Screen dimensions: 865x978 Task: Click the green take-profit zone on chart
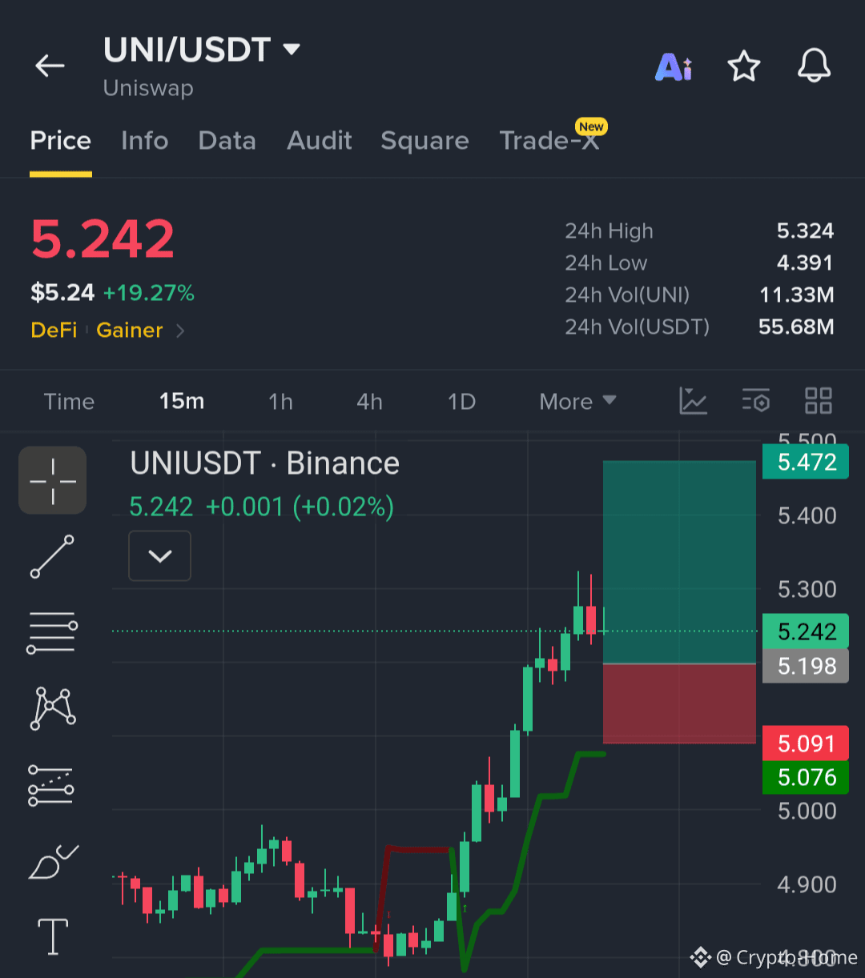pos(679,562)
